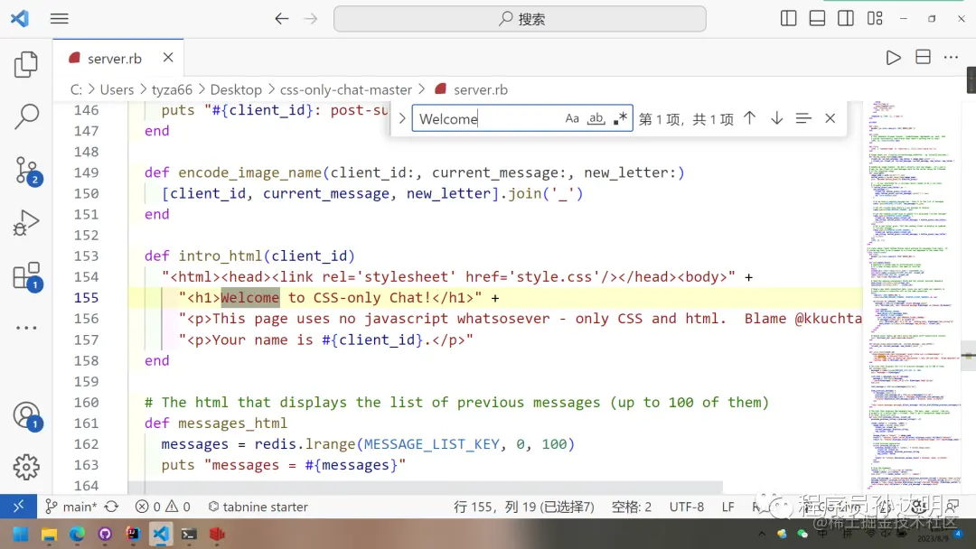Open the Explorer view in activity bar
Screen dimensions: 976x549
pos(26,64)
